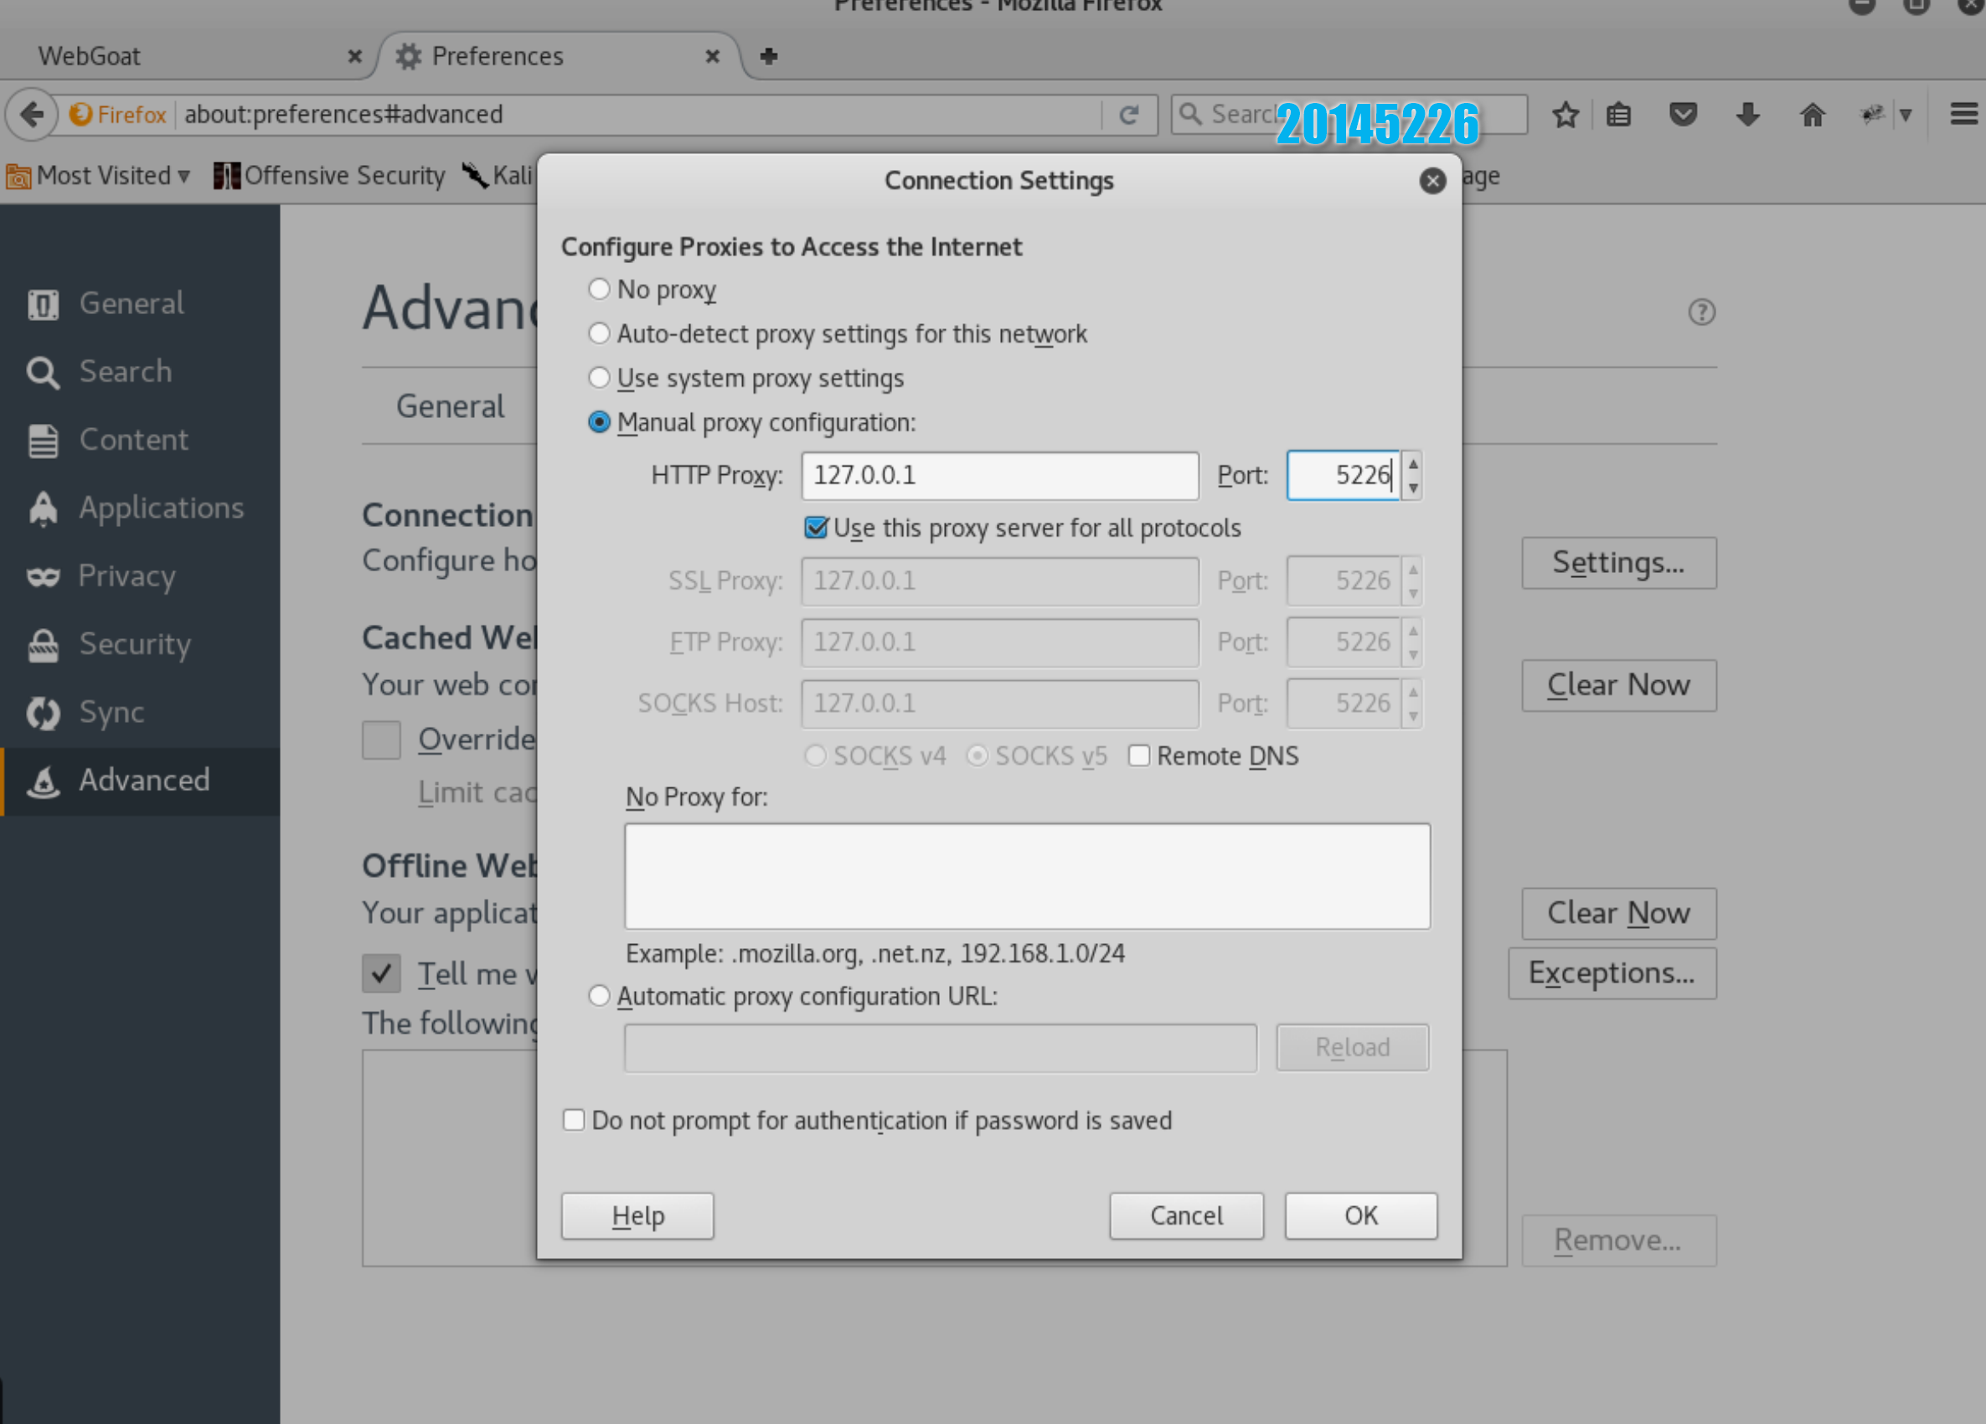Switch to the Preferences tab

point(560,57)
